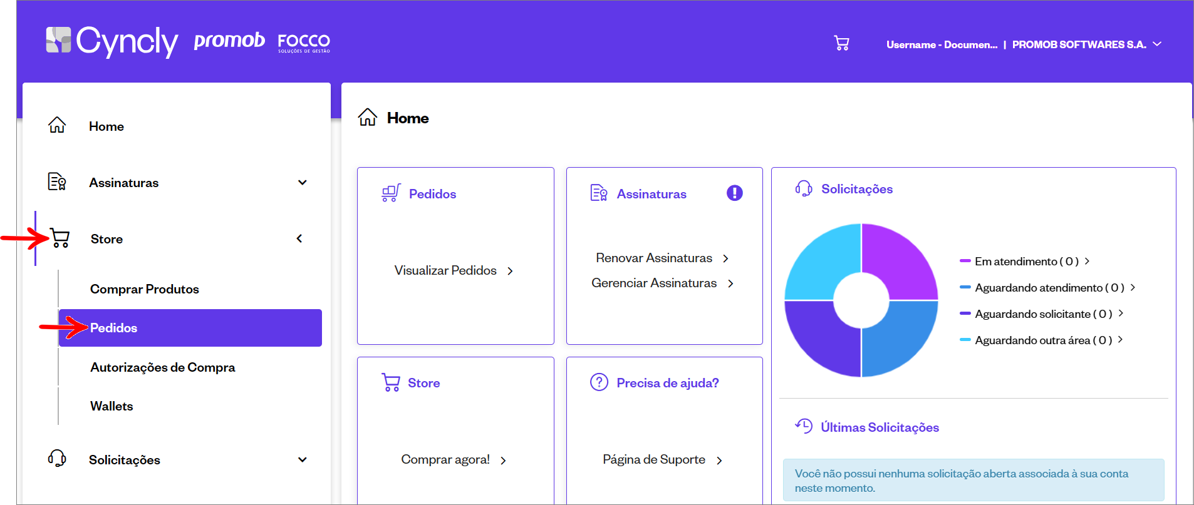Screen dimensions: 1194x505
Task: Open Aguardando outra área ( 0 ) legend entry
Action: 1044,340
